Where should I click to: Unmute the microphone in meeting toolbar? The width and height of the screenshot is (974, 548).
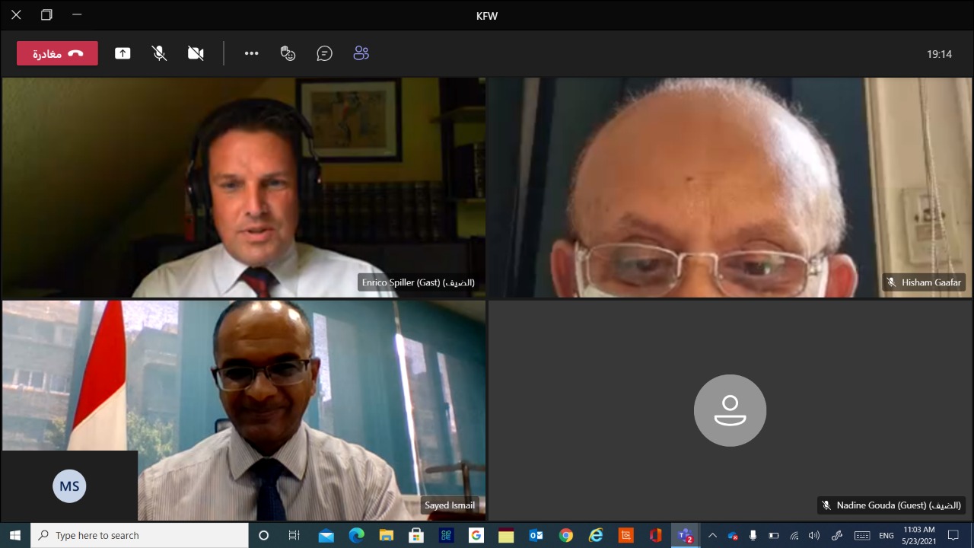[x=159, y=53]
